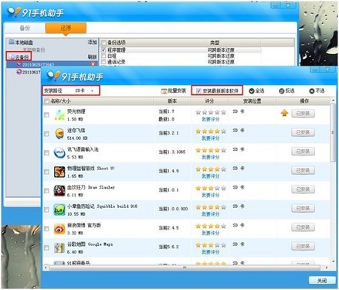339x290 pixels.
Task: Sort list by the 版本 column header
Action: click(172, 101)
